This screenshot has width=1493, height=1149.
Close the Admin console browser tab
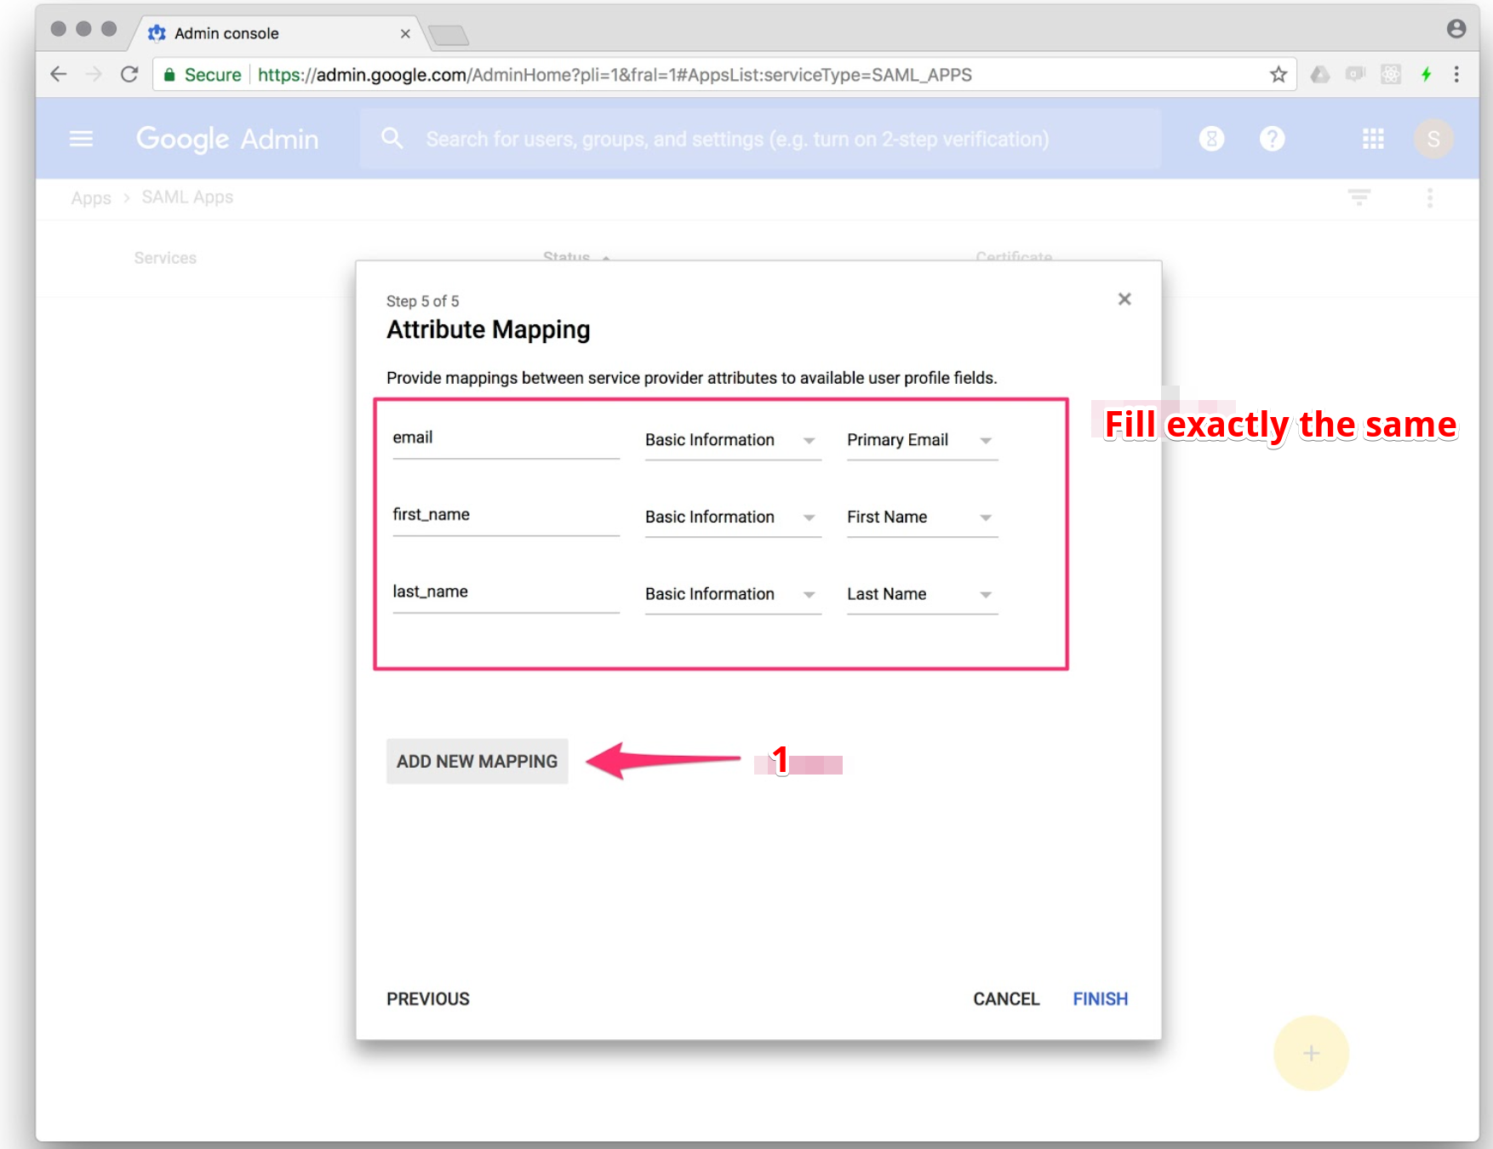click(x=405, y=33)
